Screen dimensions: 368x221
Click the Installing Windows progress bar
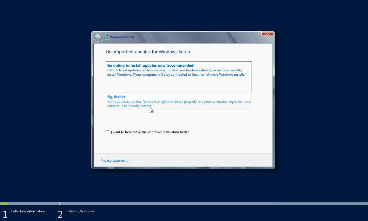214,203
